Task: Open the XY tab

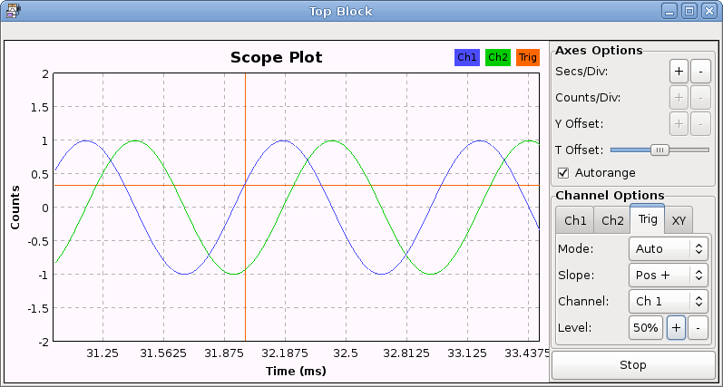Action: [678, 220]
